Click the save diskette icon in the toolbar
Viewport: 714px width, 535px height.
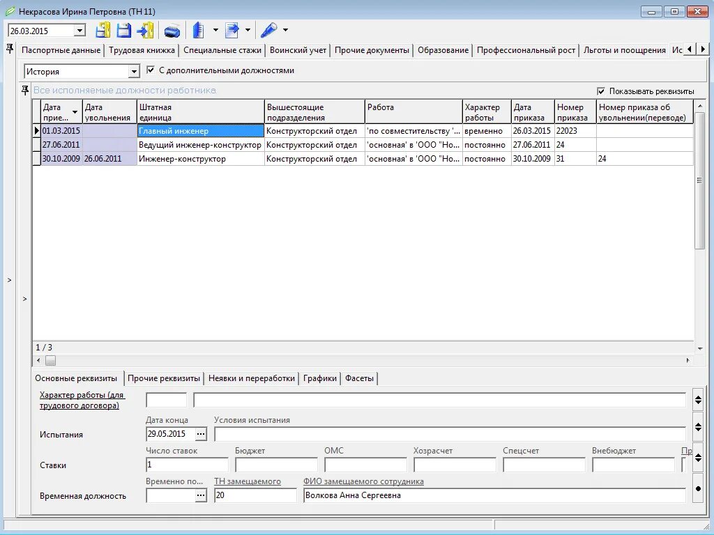pyautogui.click(x=124, y=31)
